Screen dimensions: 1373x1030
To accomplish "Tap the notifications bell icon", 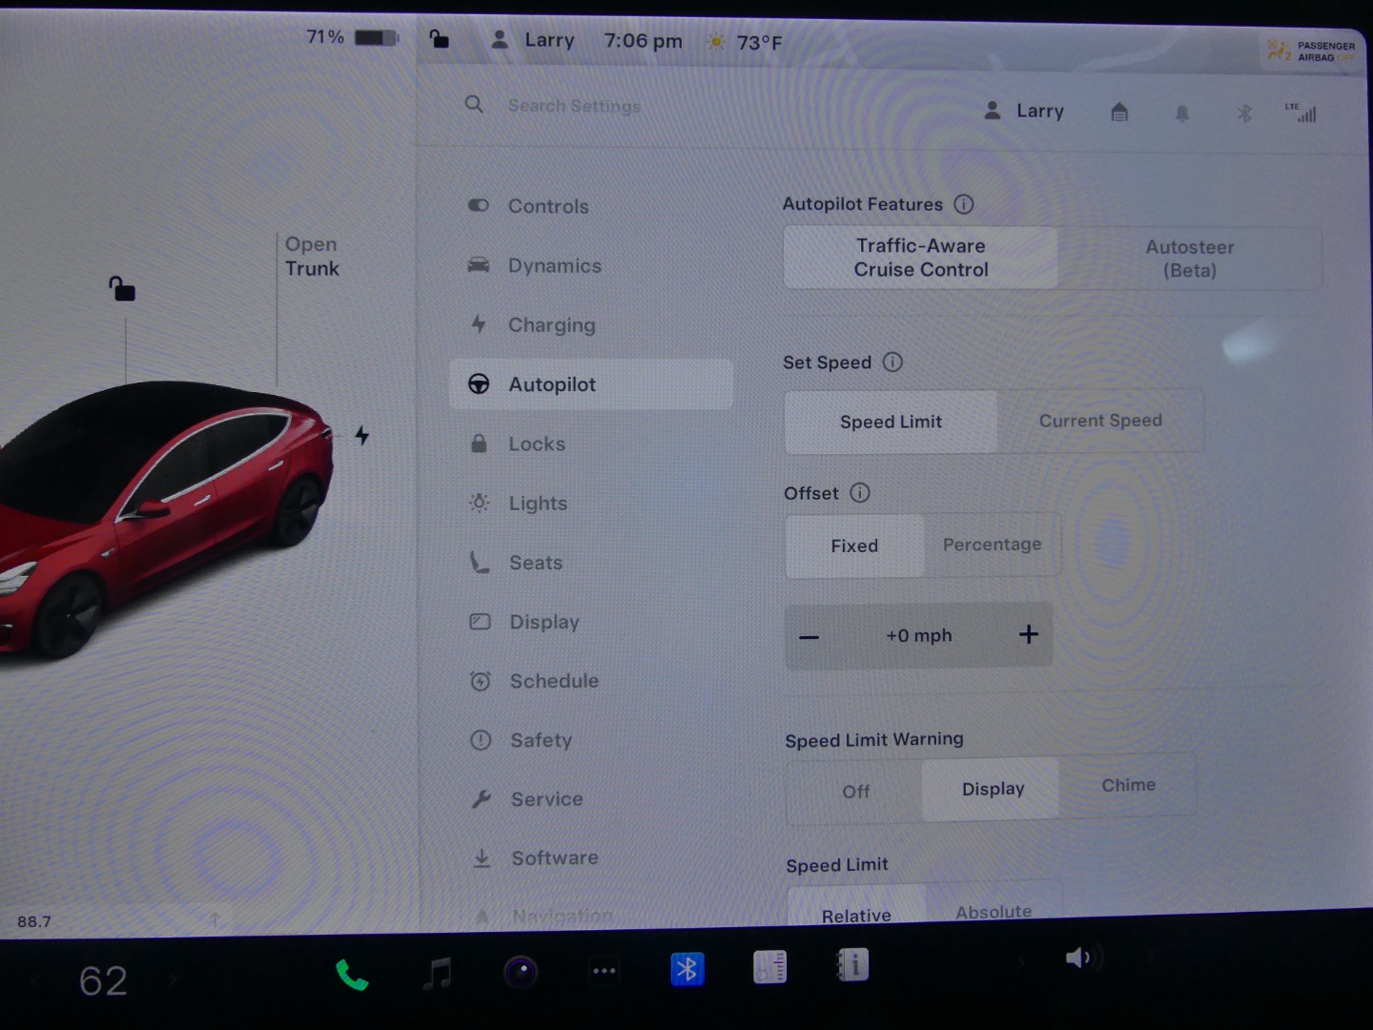I will point(1182,113).
